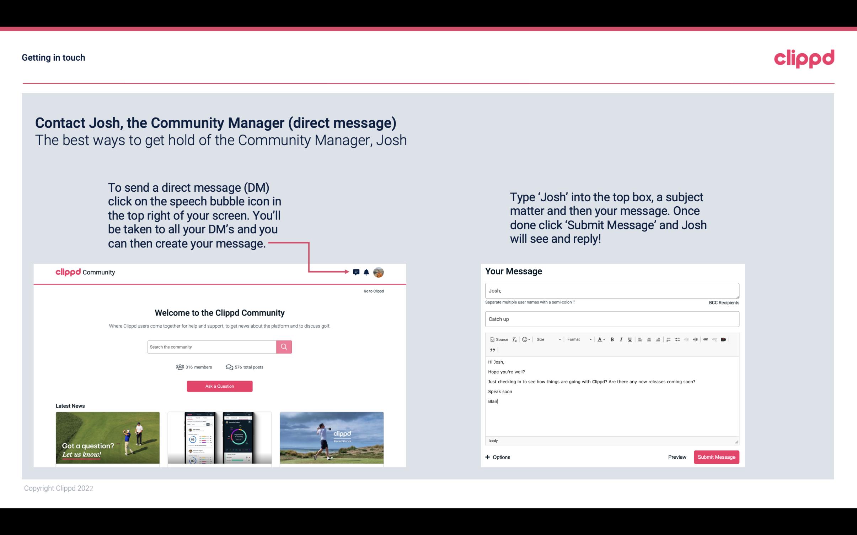Click the blockquote quotation mark icon
The image size is (857, 535).
tap(491, 350)
